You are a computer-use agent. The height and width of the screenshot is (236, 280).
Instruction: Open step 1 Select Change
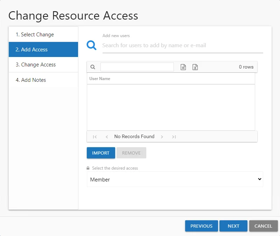(x=43, y=34)
